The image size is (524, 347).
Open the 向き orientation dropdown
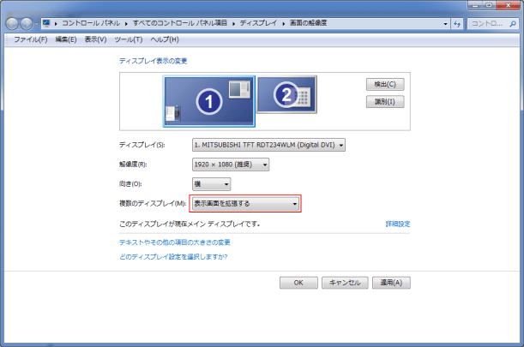click(211, 184)
